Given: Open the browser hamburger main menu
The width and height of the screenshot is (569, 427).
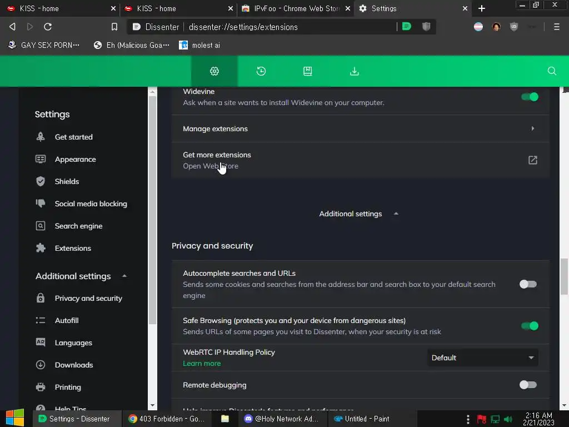Looking at the screenshot, I should pos(556,27).
